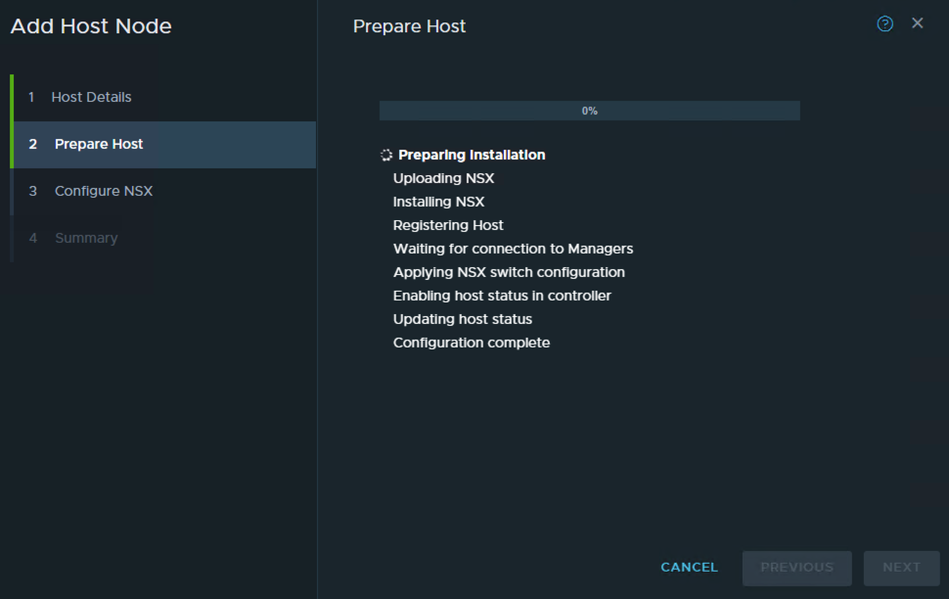Viewport: 949px width, 599px height.
Task: Click the Previous button
Action: 796,568
